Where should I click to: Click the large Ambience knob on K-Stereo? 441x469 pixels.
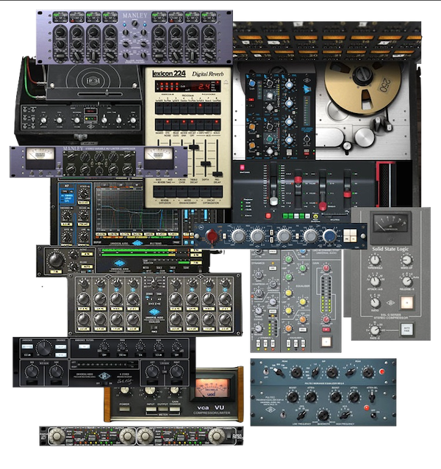point(44,348)
